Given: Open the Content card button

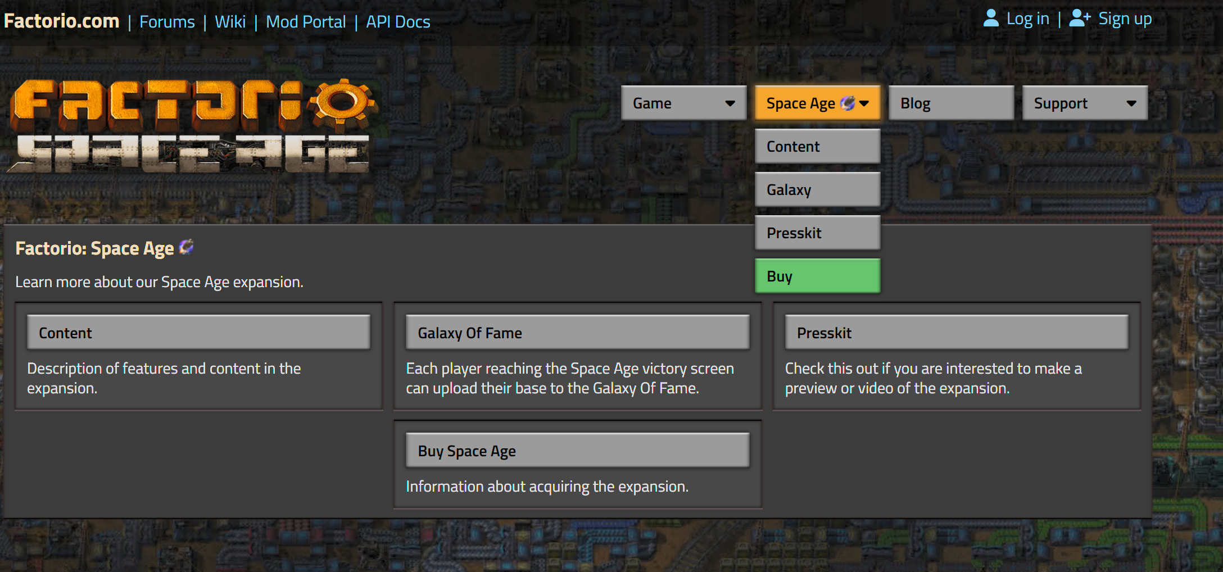Looking at the screenshot, I should (198, 332).
